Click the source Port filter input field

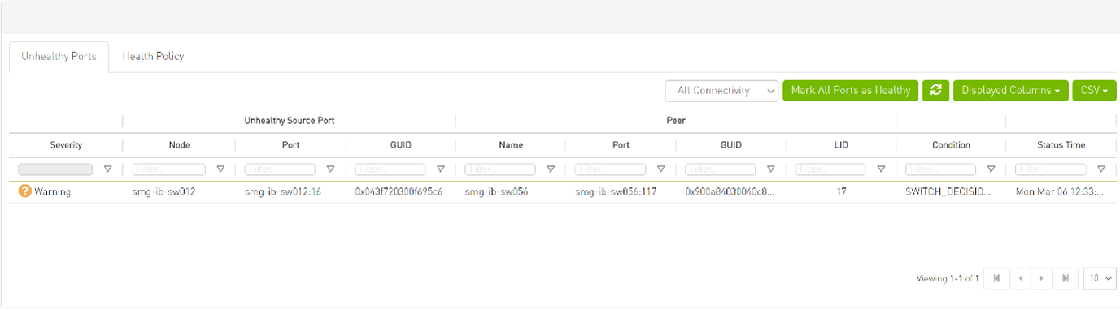(x=280, y=170)
